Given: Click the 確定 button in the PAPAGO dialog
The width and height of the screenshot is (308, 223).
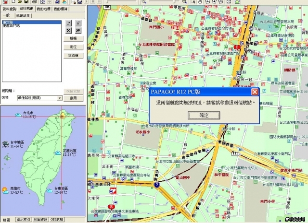Looking at the screenshot, I should click(x=204, y=115).
